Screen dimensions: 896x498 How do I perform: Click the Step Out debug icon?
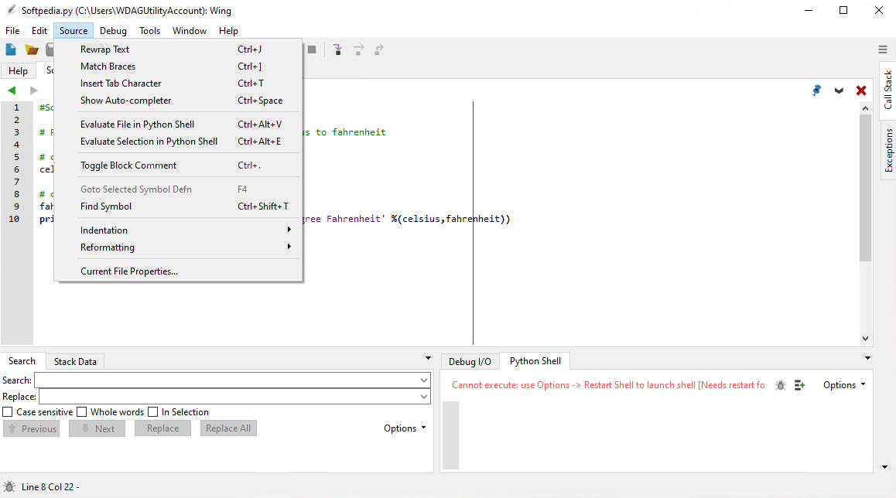(x=378, y=49)
